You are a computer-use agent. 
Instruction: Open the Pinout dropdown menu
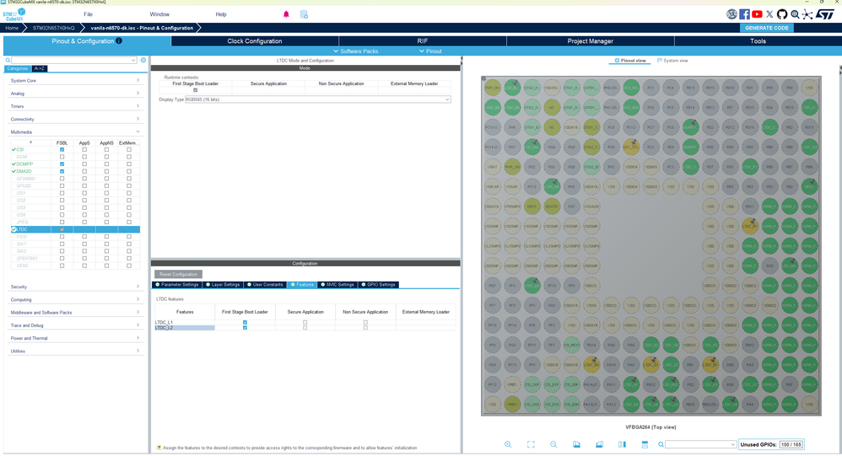(430, 51)
